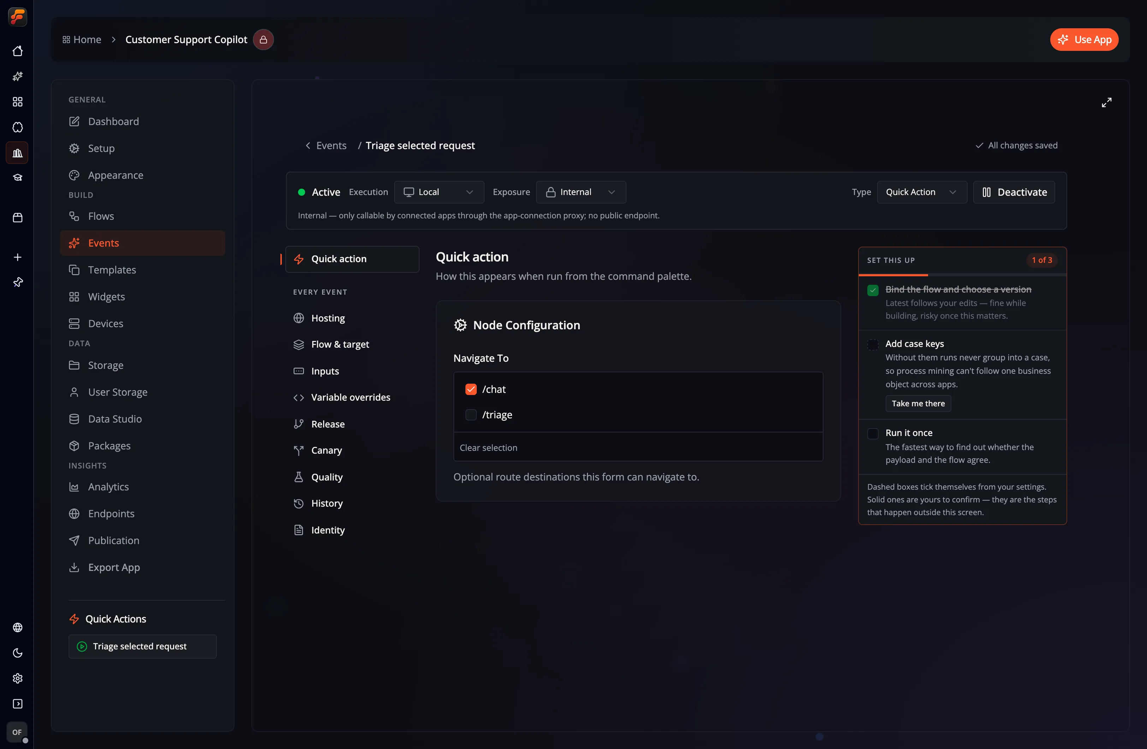The image size is (1147, 749).
Task: Toggle Bind the flow checked box
Action: click(x=873, y=290)
